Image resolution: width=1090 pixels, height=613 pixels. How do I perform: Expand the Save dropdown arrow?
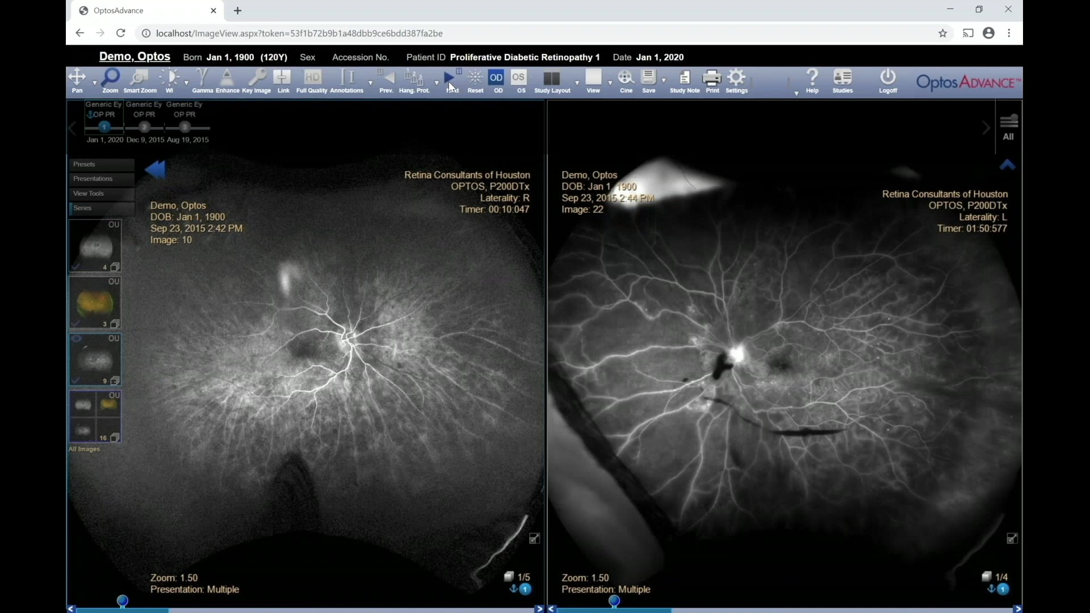664,81
